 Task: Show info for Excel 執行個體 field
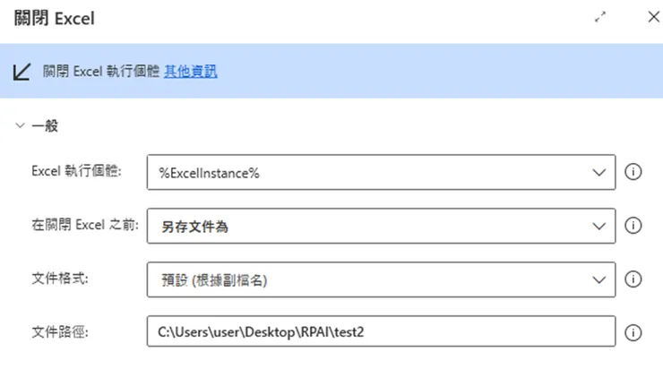(633, 172)
